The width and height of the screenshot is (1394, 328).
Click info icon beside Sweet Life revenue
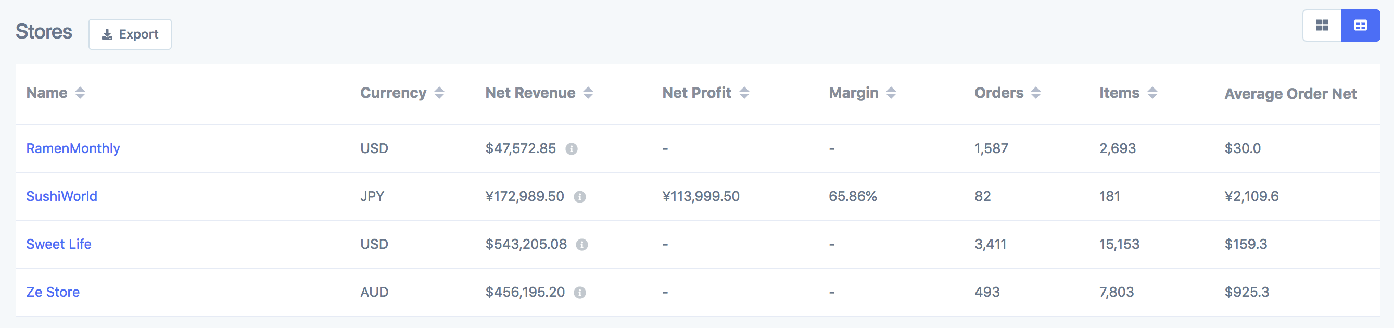(582, 245)
